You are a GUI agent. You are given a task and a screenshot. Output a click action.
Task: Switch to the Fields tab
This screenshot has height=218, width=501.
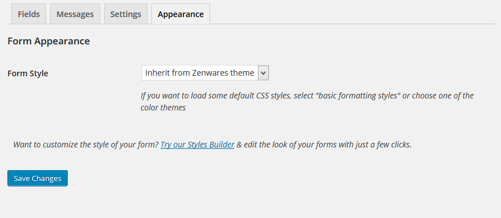point(29,14)
